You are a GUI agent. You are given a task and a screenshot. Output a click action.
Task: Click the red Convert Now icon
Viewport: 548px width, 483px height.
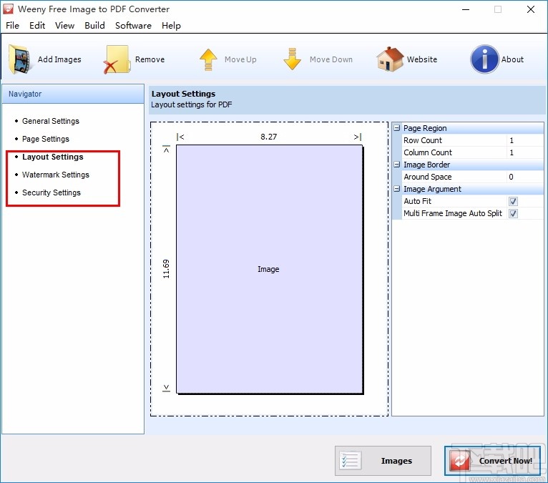tap(461, 461)
